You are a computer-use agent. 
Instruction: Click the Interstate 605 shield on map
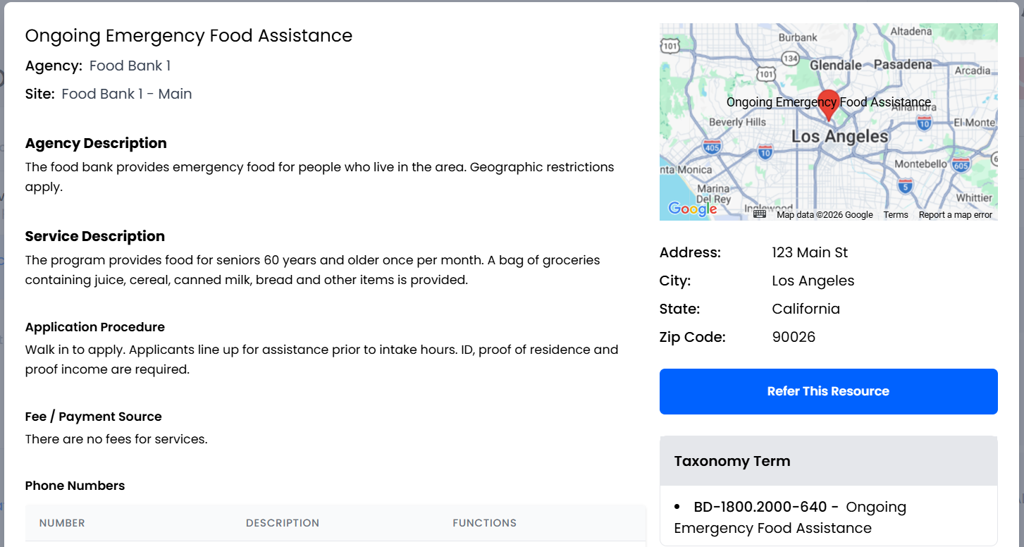(x=961, y=164)
